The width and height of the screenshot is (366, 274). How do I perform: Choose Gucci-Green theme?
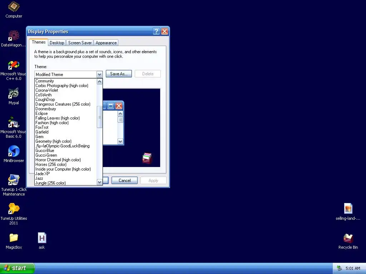(66, 155)
